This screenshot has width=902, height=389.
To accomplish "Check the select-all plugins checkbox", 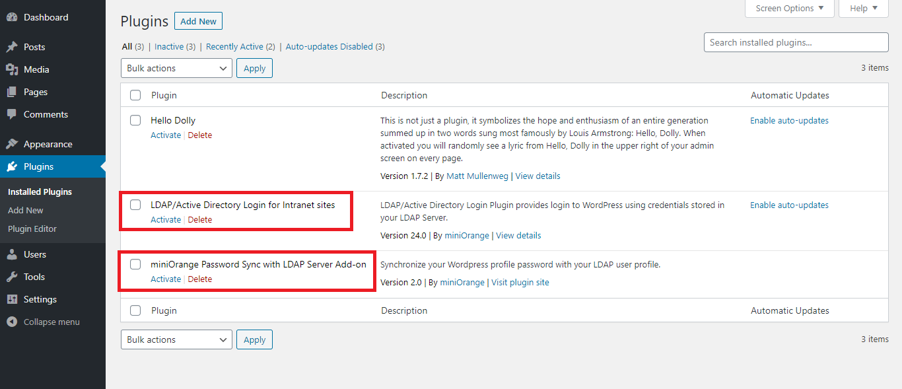I will coord(135,94).
